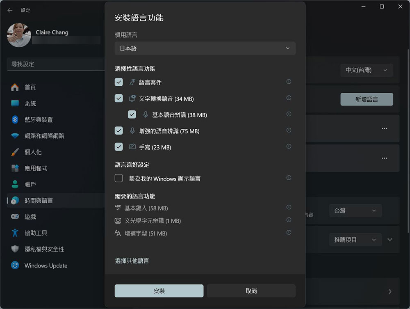410x309 pixels.
Task: Click the 協助工具 accessibility icon
Action: tap(15, 233)
